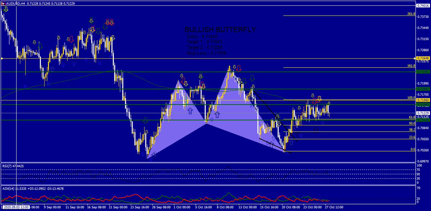Select the 161.8 Fibonacci level label
Image resolution: width=431 pixels, height=211 pixels.
pyautogui.click(x=411, y=66)
